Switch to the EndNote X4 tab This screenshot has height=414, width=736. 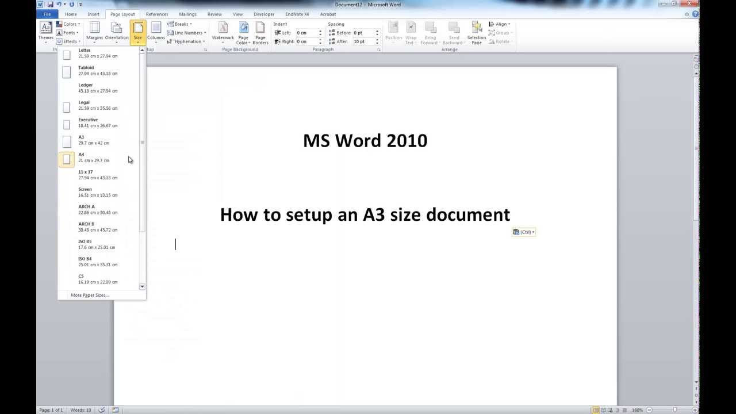(x=297, y=14)
